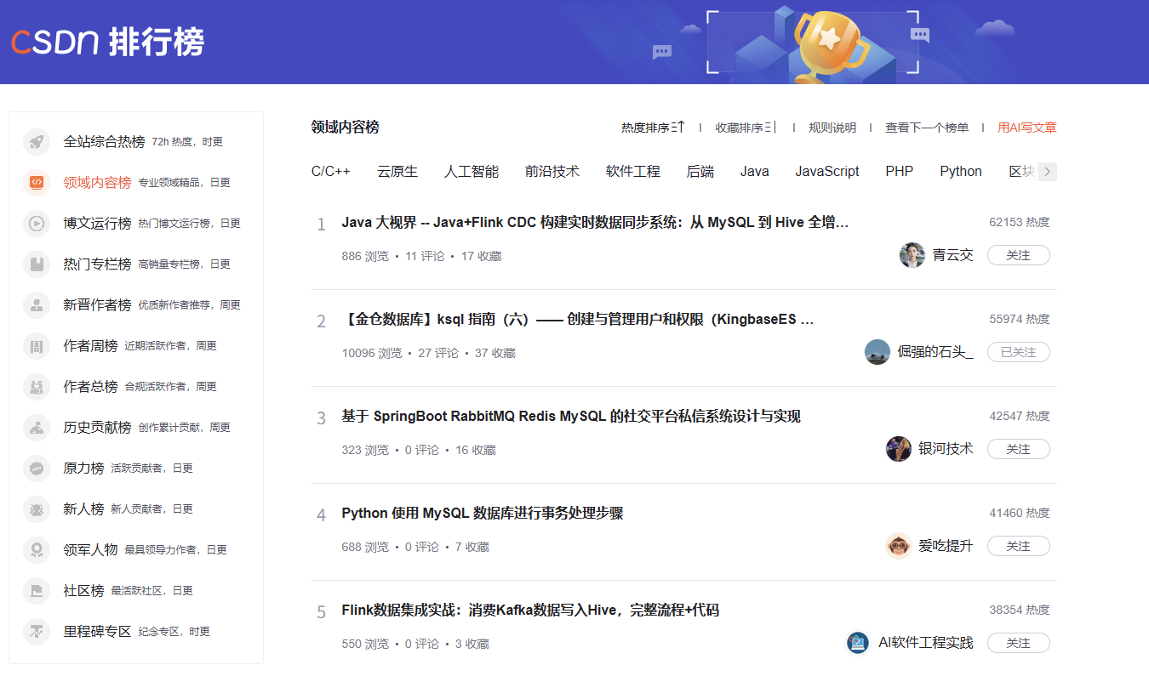Open Python 使用 MySQL 事务处理 article
The width and height of the screenshot is (1149, 676).
[483, 514]
